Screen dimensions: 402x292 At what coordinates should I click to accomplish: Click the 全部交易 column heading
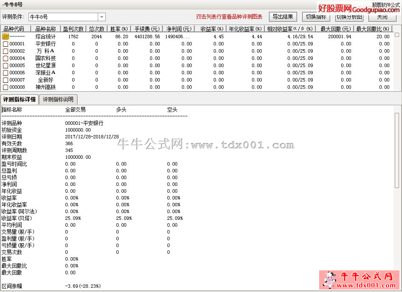(x=75, y=109)
